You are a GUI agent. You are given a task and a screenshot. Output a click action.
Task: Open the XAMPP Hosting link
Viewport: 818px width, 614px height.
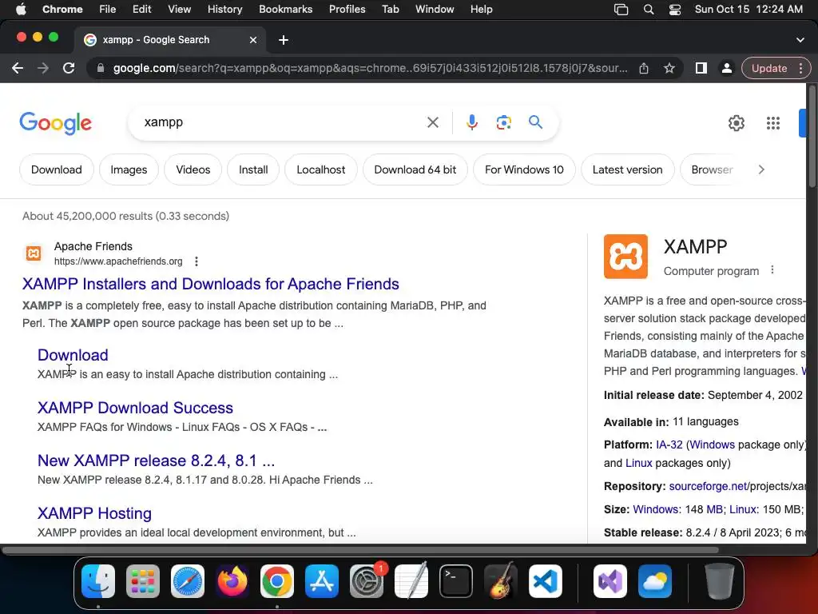pos(94,513)
